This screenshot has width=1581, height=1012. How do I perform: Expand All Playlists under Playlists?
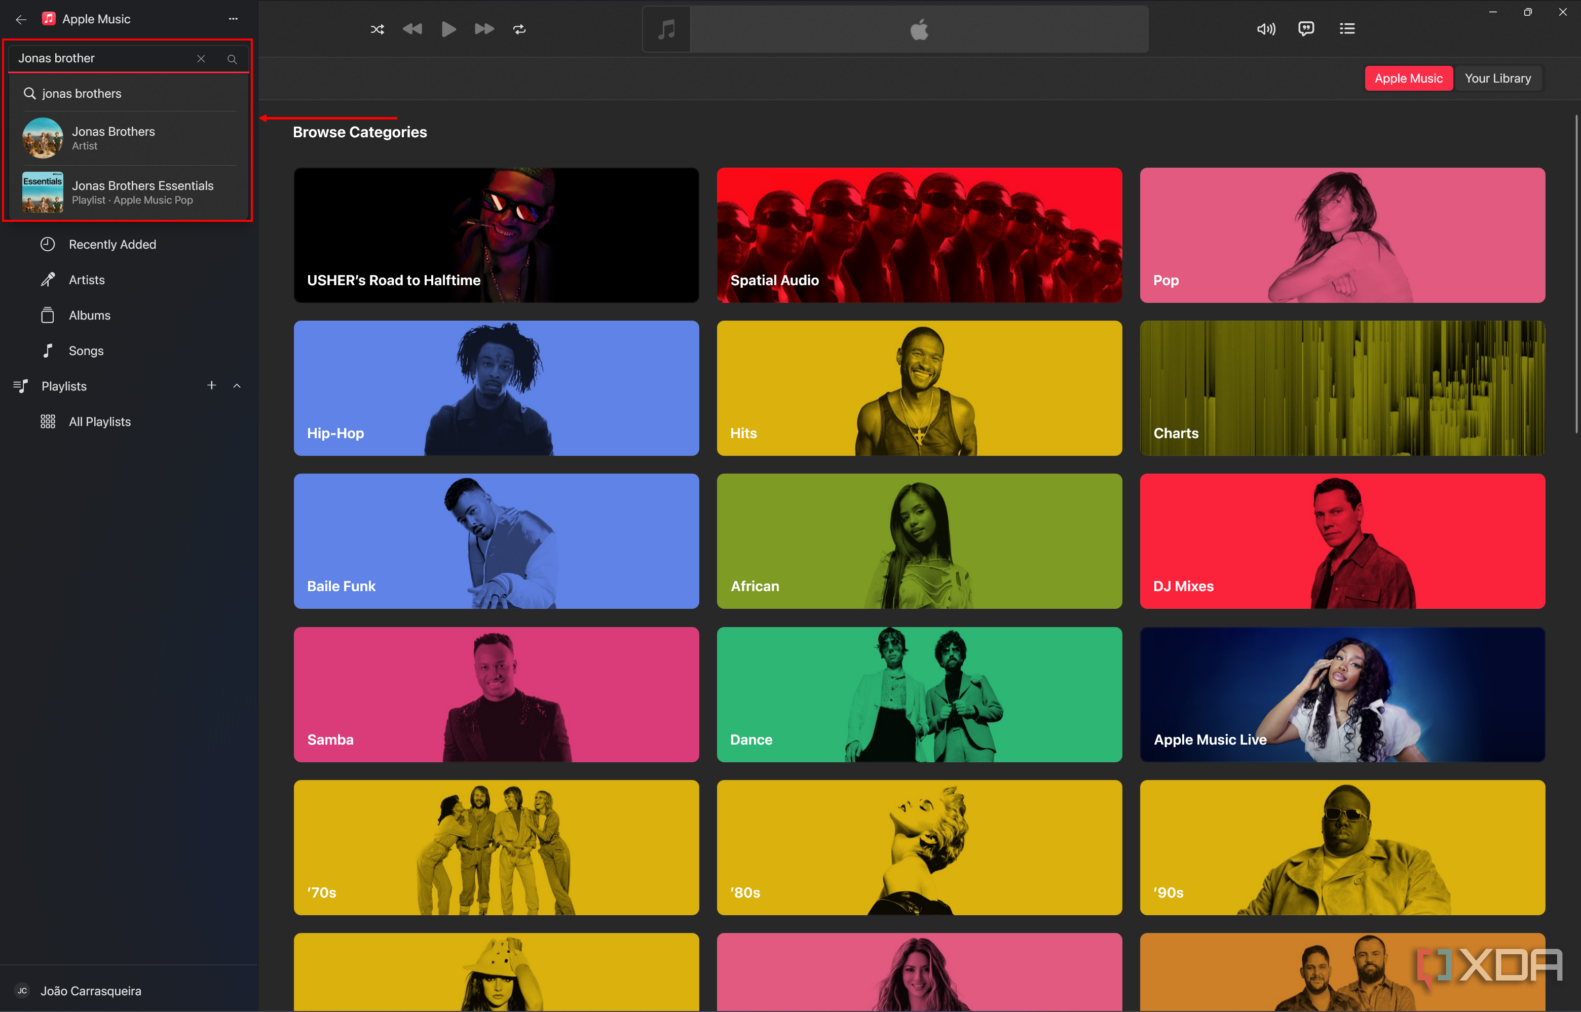coord(99,421)
